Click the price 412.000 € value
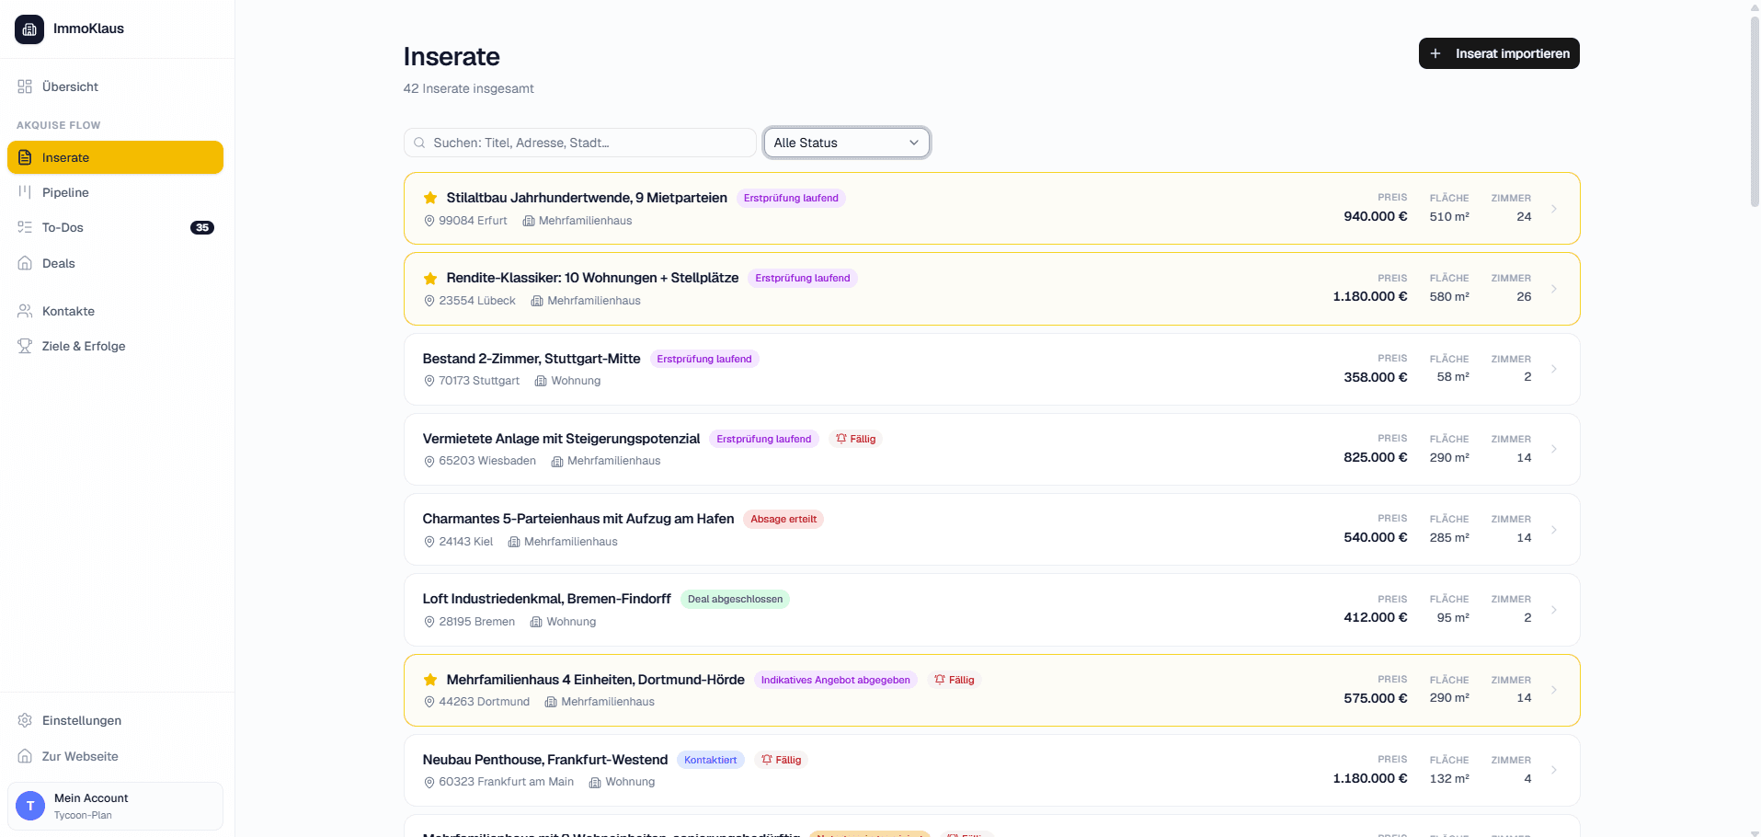Image resolution: width=1761 pixels, height=837 pixels. coord(1375,617)
